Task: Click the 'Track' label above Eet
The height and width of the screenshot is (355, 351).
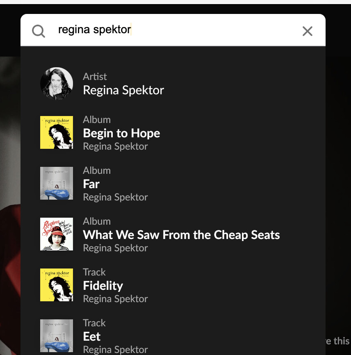Action: (x=94, y=323)
